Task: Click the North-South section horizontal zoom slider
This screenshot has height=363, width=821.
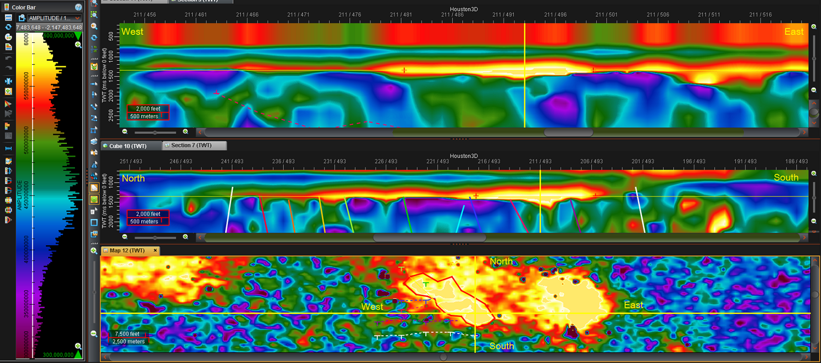Action: 155,238
